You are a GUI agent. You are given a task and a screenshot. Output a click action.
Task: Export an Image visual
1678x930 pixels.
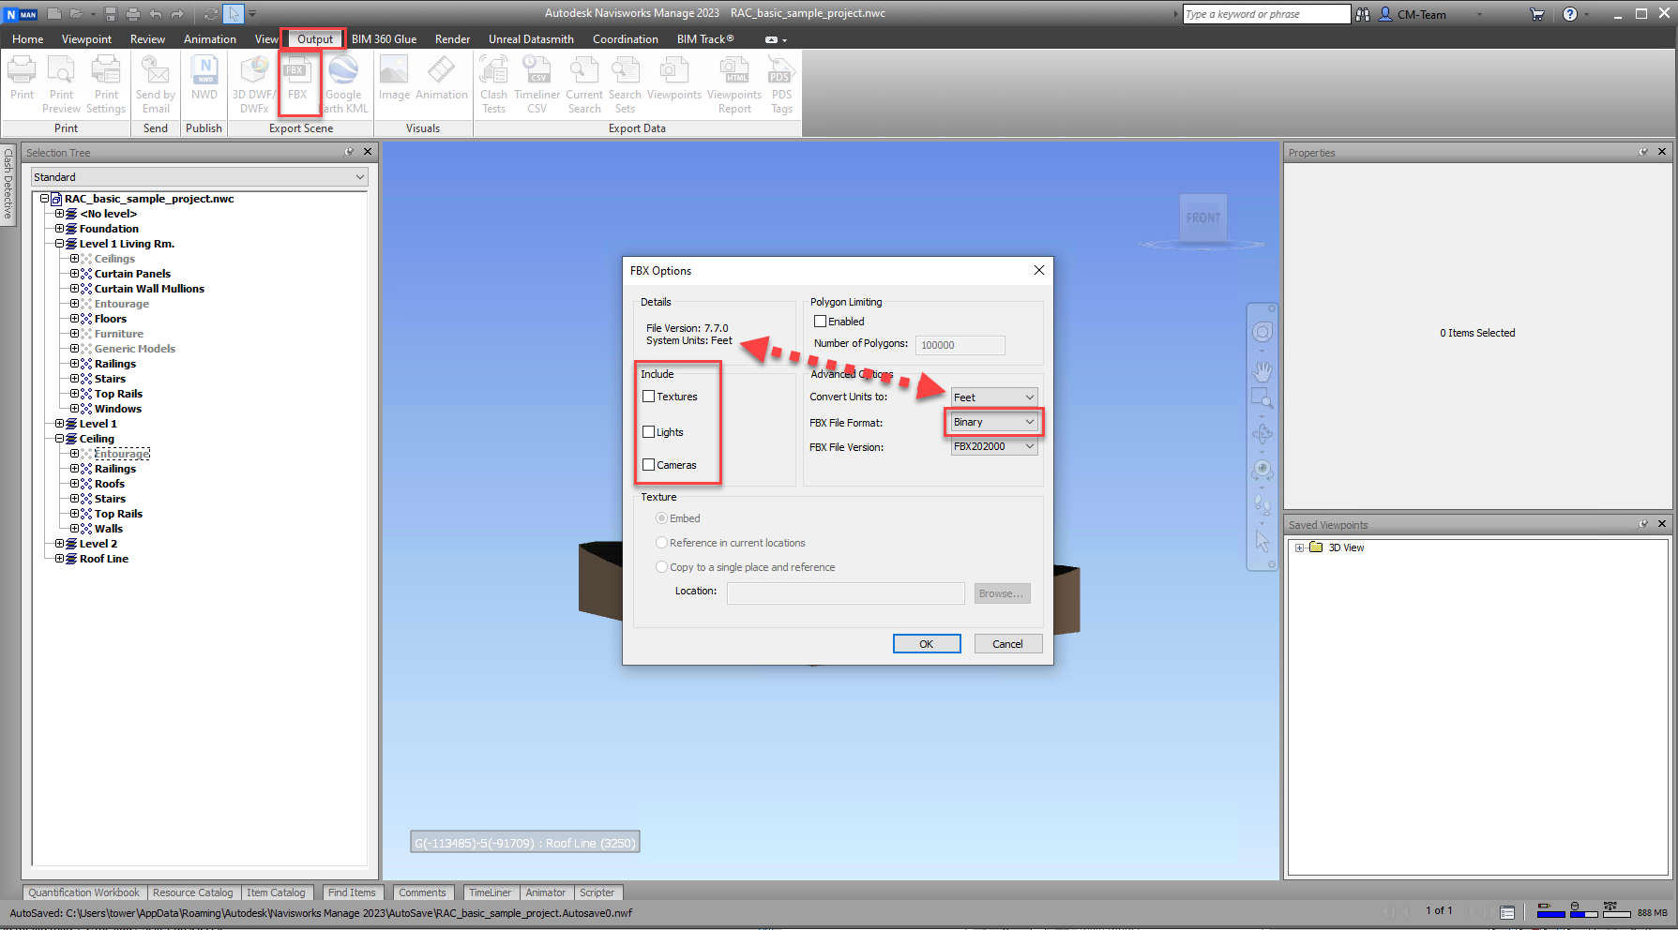point(394,77)
